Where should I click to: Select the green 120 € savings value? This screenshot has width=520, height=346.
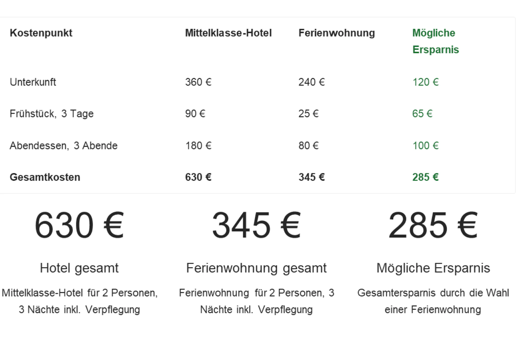[425, 82]
